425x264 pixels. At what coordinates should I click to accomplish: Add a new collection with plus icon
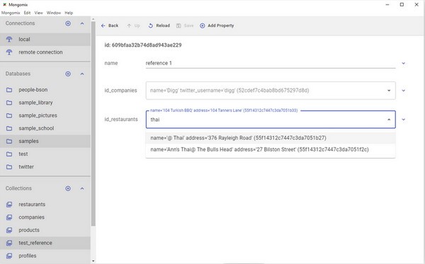68,188
